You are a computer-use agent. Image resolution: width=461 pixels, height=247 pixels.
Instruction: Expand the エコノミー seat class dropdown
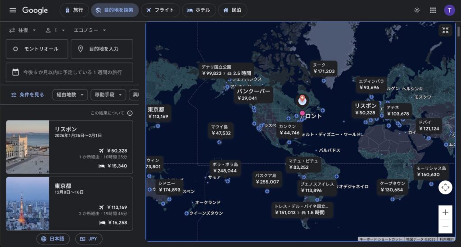pos(90,30)
